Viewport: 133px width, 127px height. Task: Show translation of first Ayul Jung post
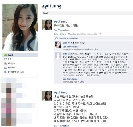[x=61, y=30]
